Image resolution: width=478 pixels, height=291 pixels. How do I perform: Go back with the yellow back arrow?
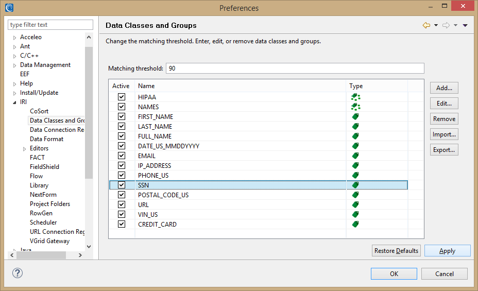(x=426, y=25)
